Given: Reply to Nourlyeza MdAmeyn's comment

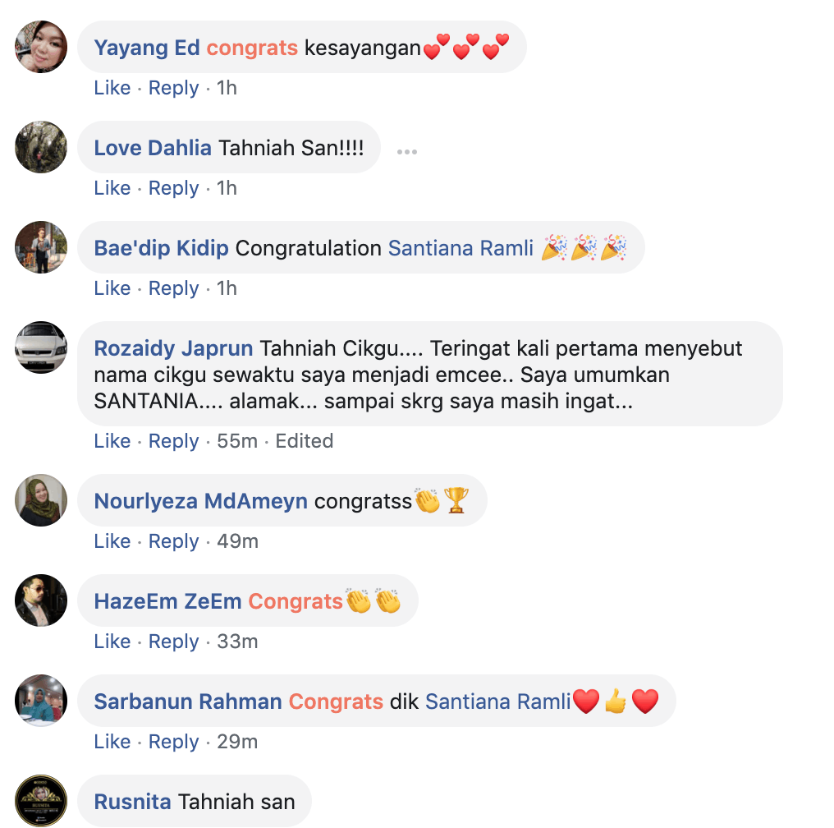Looking at the screenshot, I should (x=173, y=541).
